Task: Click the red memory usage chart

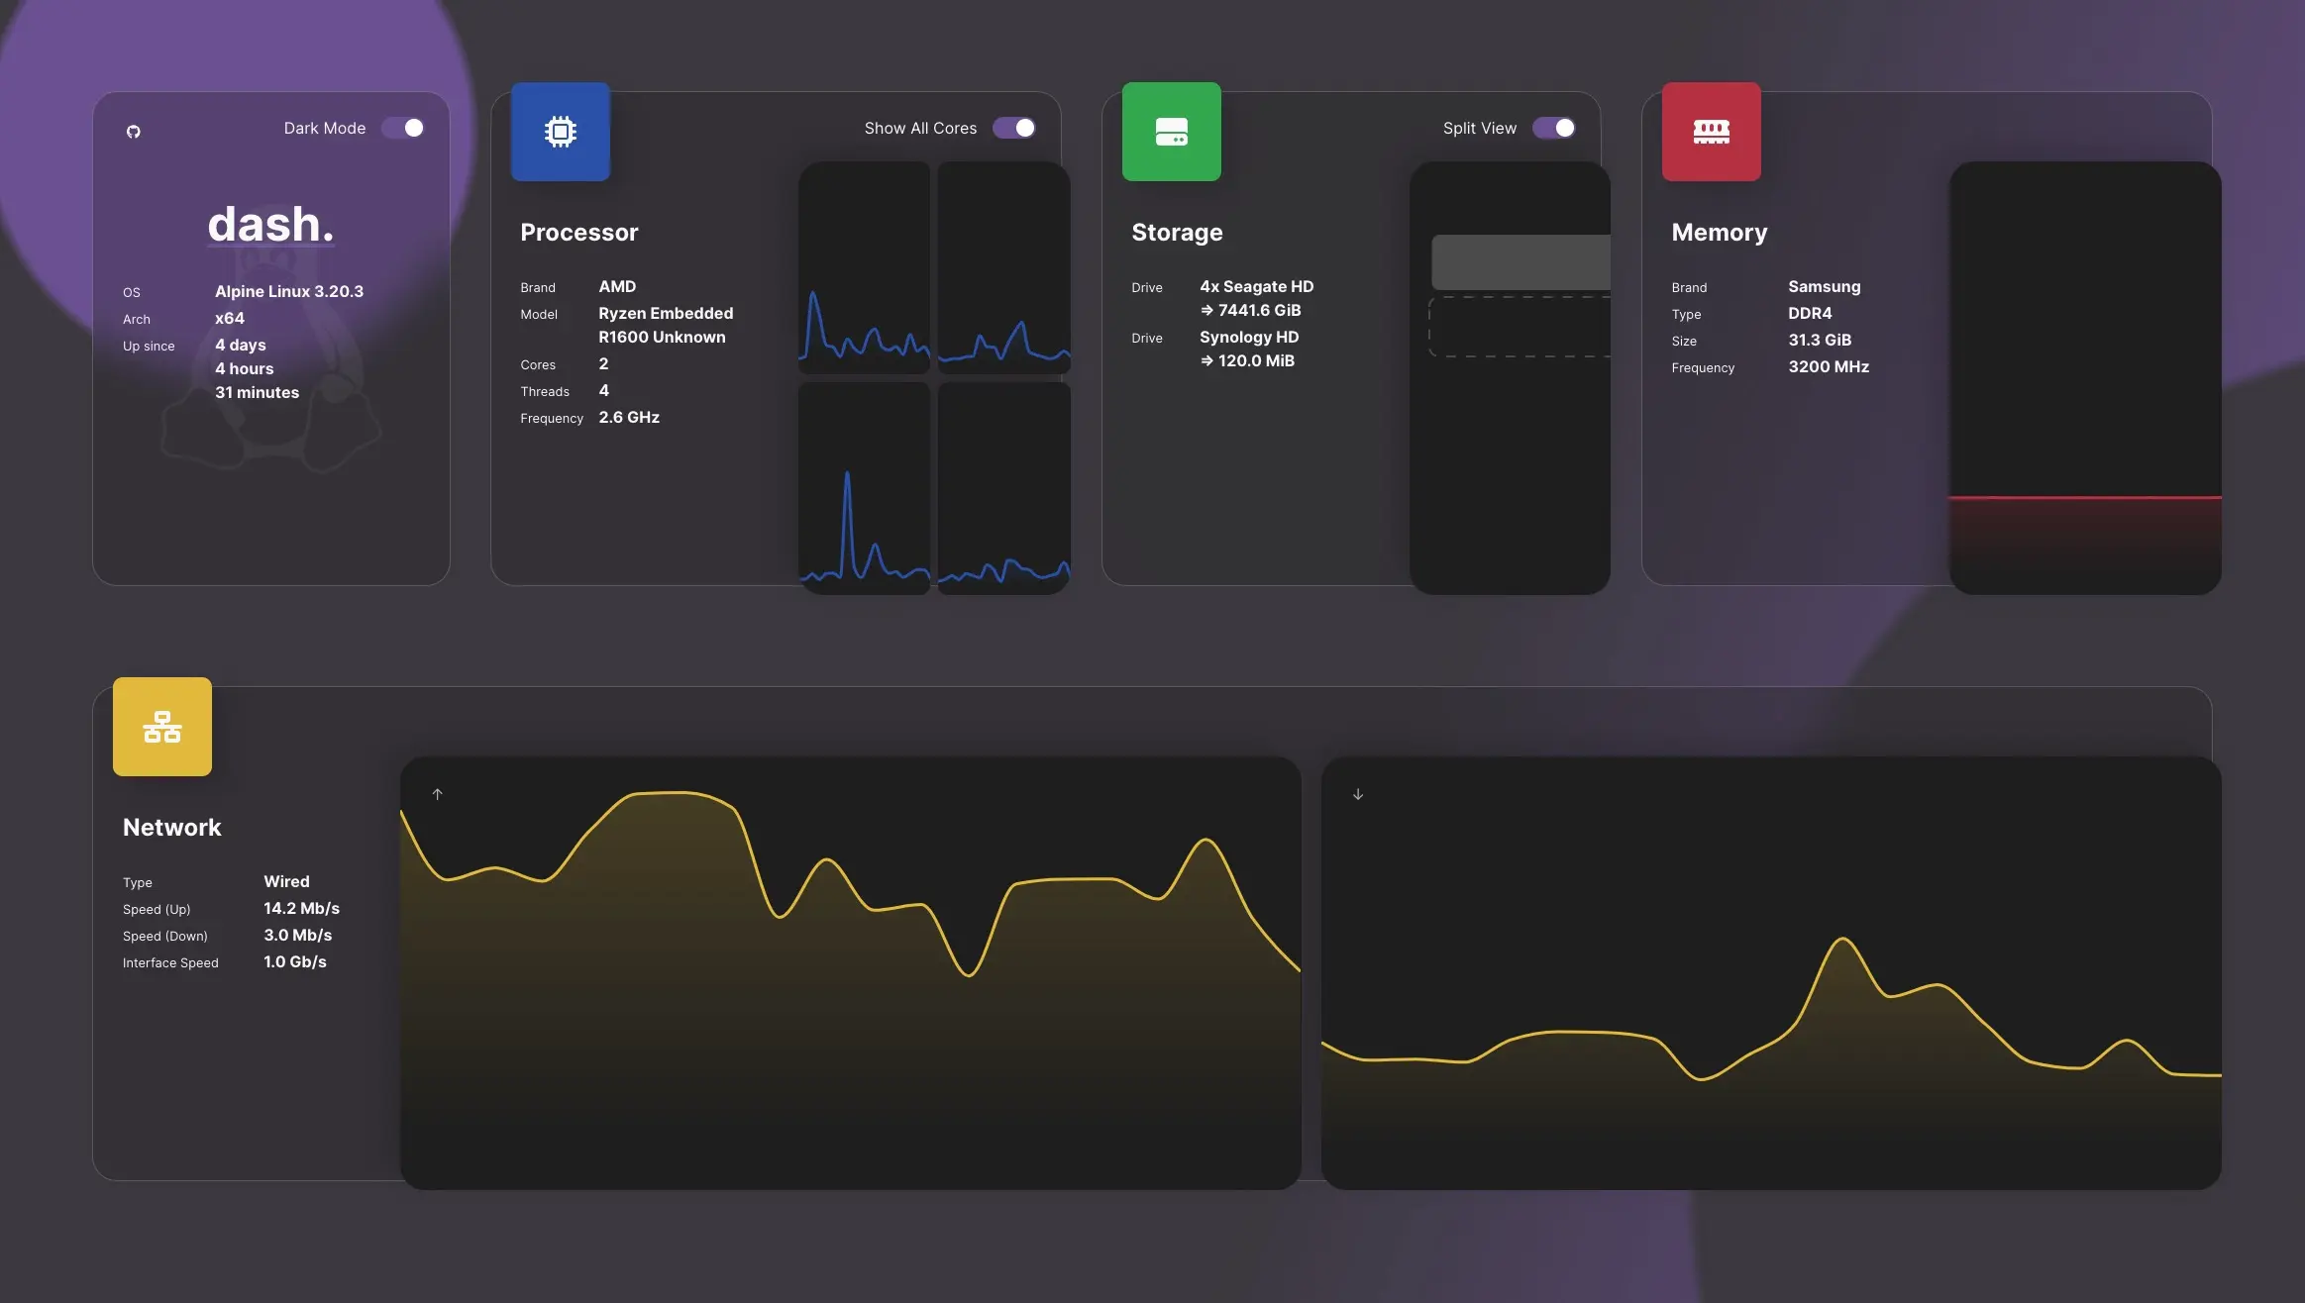Action: (2084, 378)
